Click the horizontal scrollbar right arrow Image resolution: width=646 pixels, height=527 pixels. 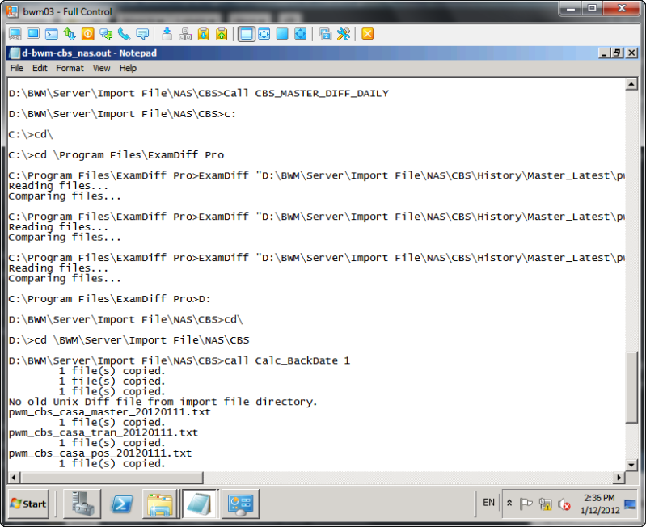click(619, 478)
